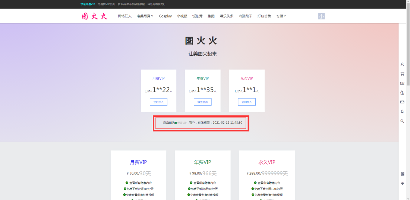Expand the 专题 dropdown menu

[281, 16]
